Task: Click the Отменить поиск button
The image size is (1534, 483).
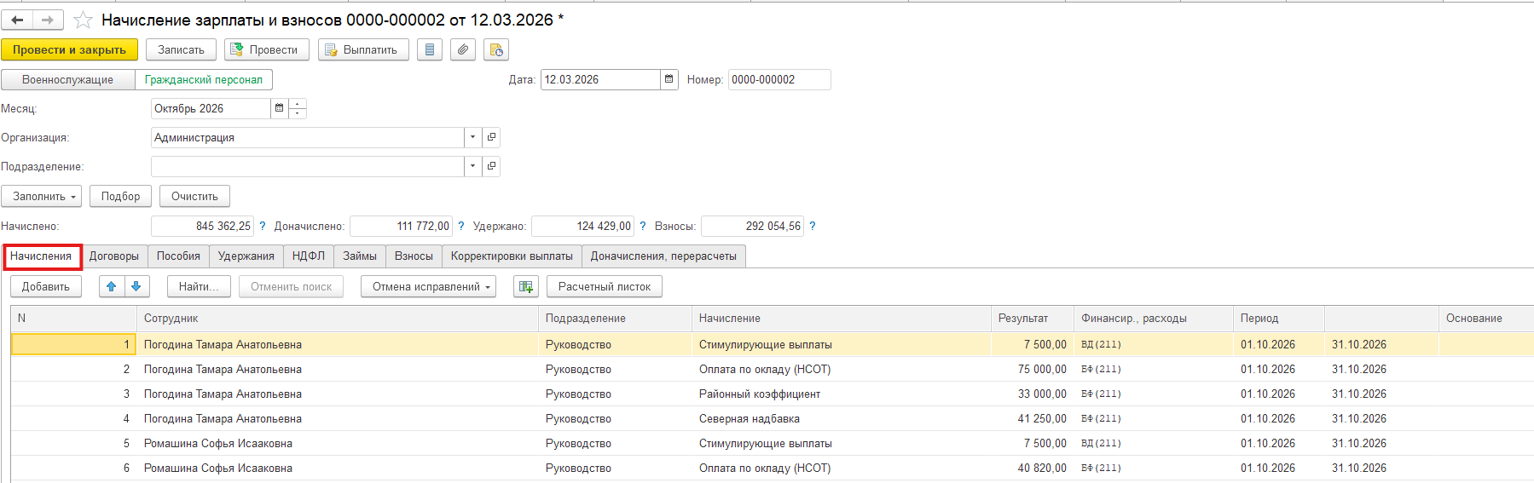Action: click(291, 287)
